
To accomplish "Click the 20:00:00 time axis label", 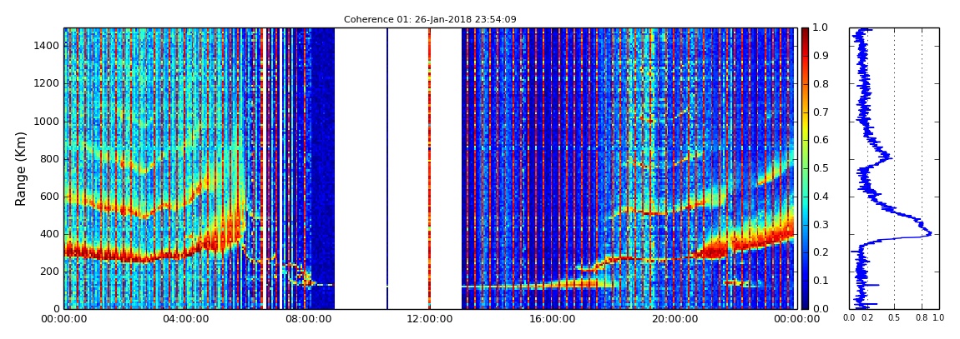I will 674,319.
